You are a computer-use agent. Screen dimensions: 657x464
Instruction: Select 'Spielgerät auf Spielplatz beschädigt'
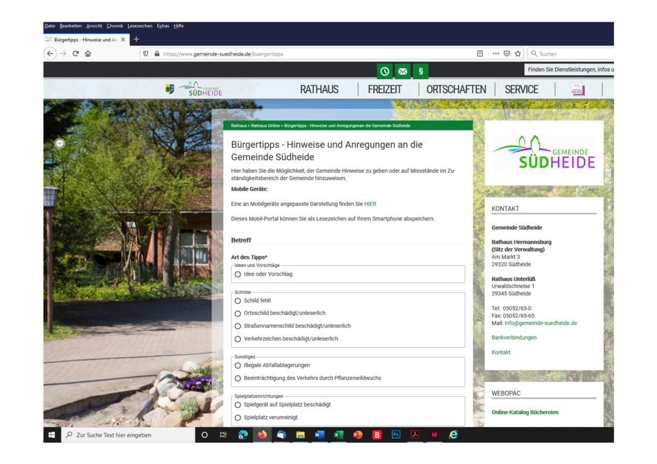[238, 405]
